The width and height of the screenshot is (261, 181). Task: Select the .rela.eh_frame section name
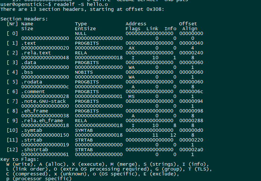[x=42, y=120]
